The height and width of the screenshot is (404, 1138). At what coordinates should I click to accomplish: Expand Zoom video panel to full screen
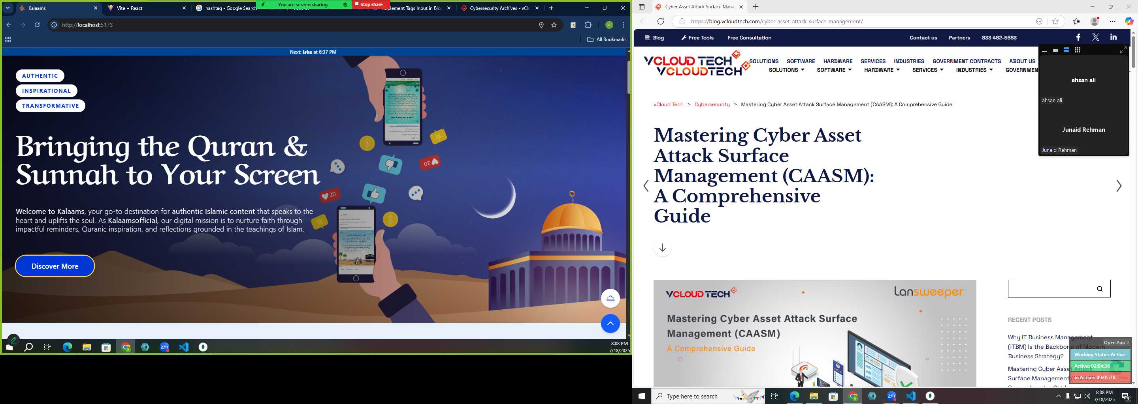pos(1123,50)
